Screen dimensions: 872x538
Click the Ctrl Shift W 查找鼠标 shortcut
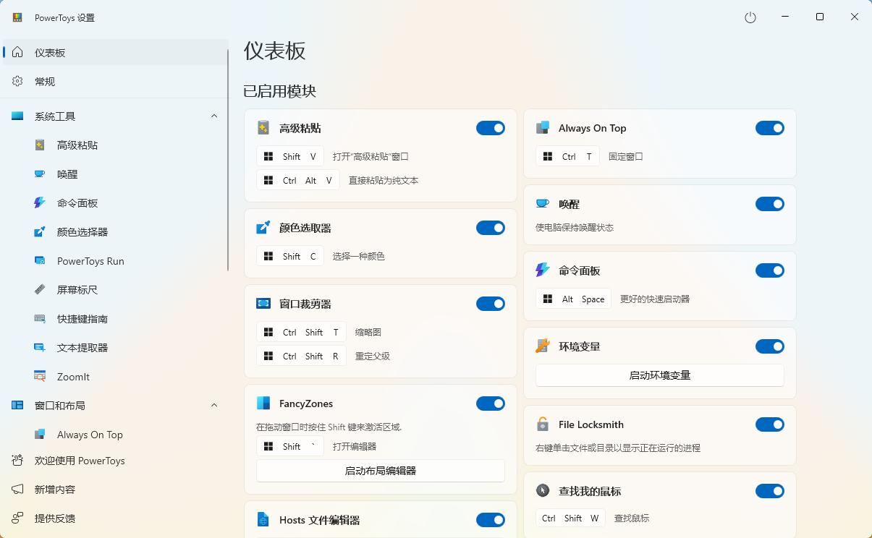tap(571, 518)
